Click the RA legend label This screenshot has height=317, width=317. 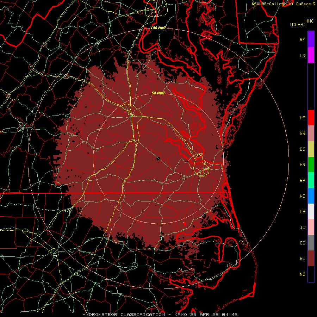(x=302, y=181)
